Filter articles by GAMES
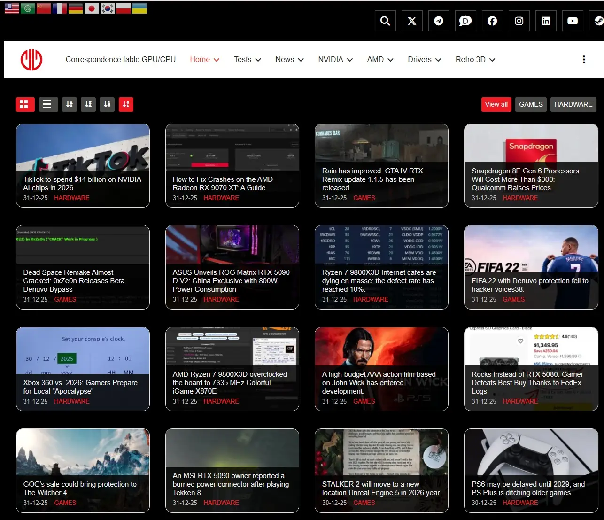The image size is (604, 520). 531,104
